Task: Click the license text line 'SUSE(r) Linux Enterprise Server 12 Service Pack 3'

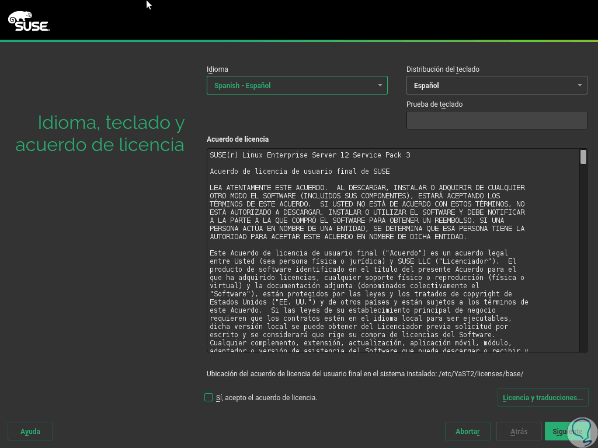Action: coord(310,155)
